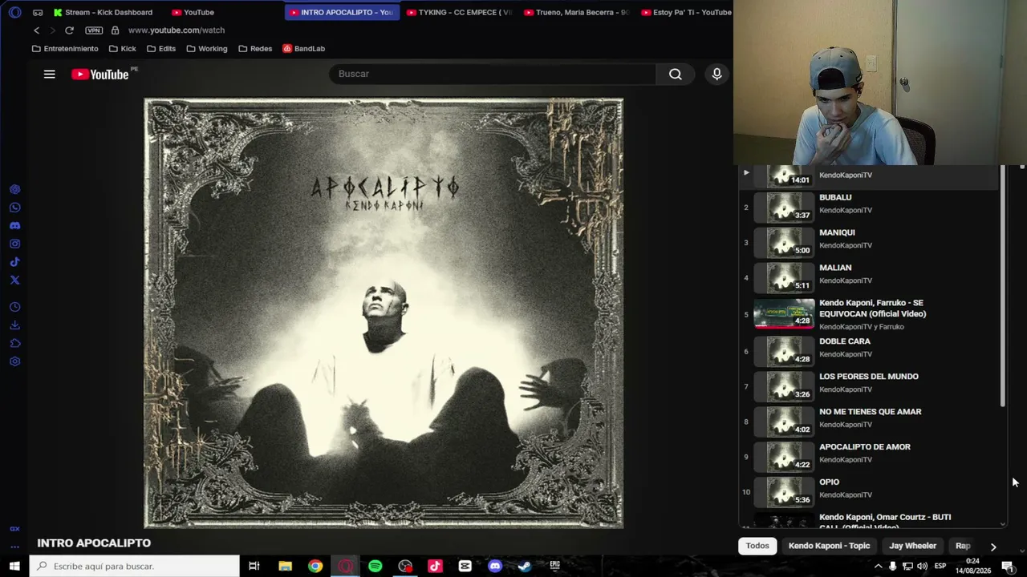Open browser history from the sidebar clock
Screen dimensions: 1027x577
click(14, 307)
